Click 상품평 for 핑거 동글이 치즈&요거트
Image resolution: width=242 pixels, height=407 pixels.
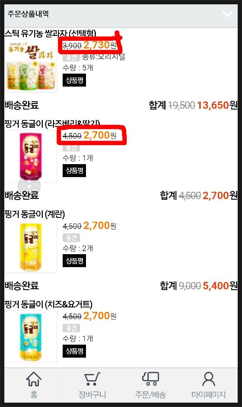point(74,351)
